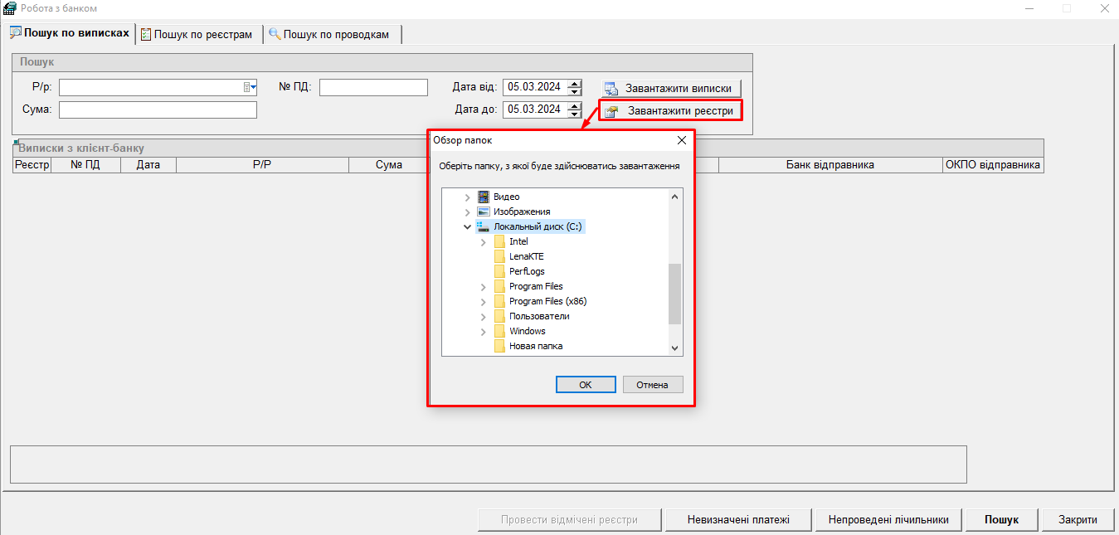This screenshot has height=535, width=1119.
Task: Select the Windows folder icon
Action: [499, 332]
